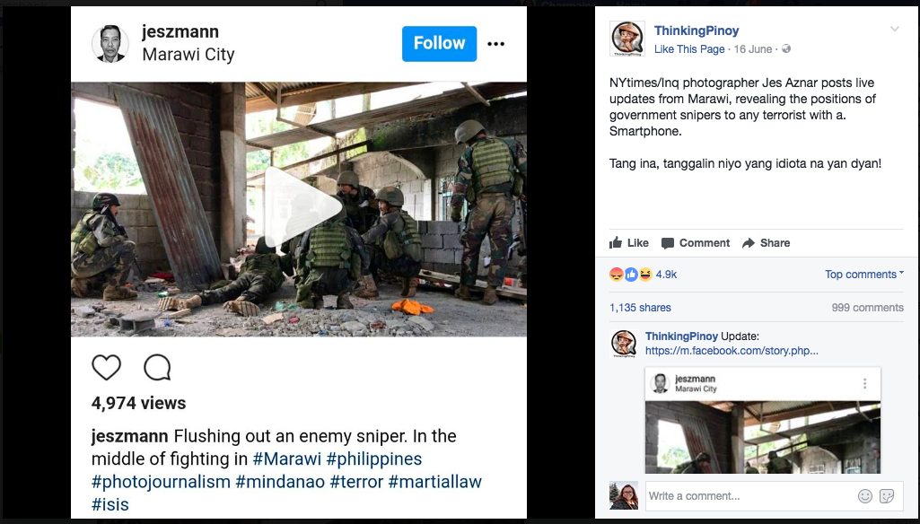The width and height of the screenshot is (920, 524).
Task: Click the heart like icon under video
Action: (106, 368)
